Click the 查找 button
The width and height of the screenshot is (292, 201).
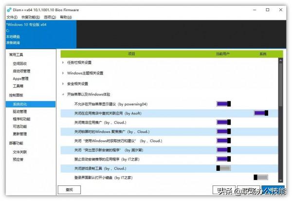(69, 190)
